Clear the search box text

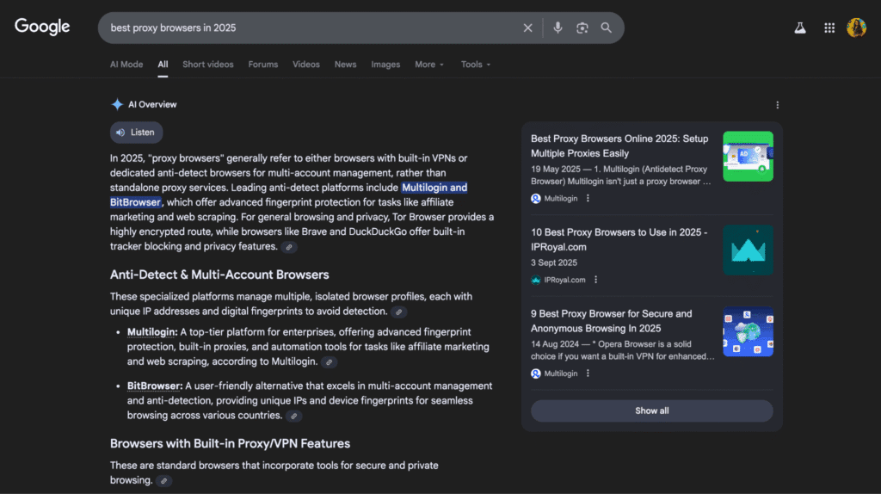[528, 28]
